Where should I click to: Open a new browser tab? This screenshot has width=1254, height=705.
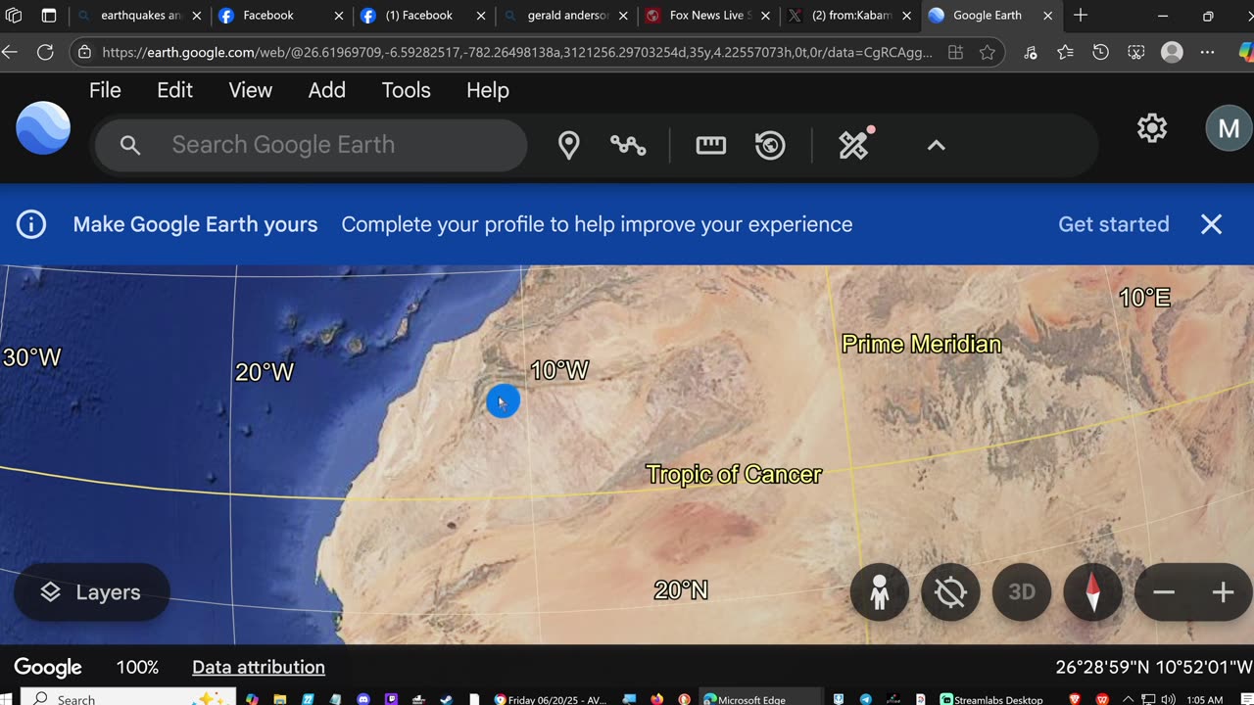pyautogui.click(x=1081, y=16)
